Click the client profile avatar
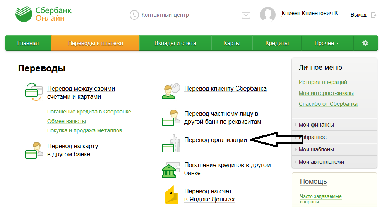Viewport: 389px width, 208px height. click(268, 14)
